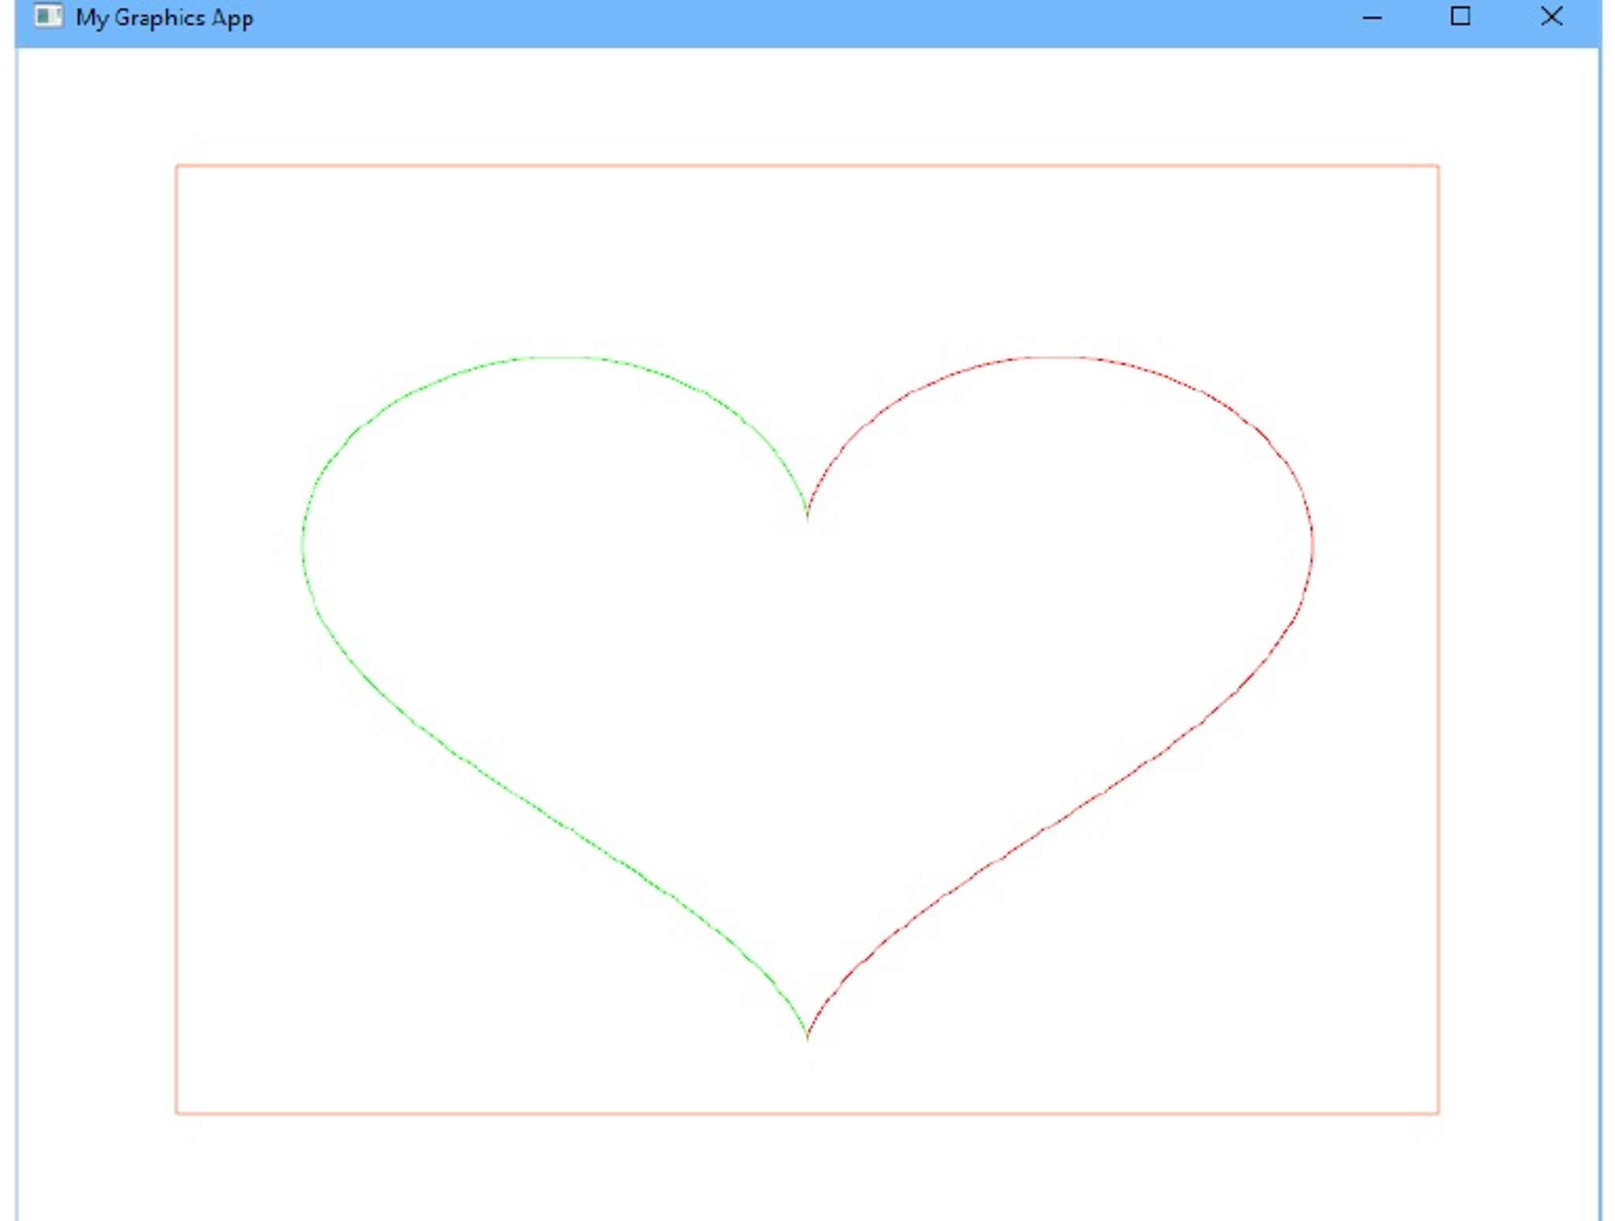Click the "My Graphics App" title text
The width and height of the screenshot is (1615, 1221).
tap(164, 18)
